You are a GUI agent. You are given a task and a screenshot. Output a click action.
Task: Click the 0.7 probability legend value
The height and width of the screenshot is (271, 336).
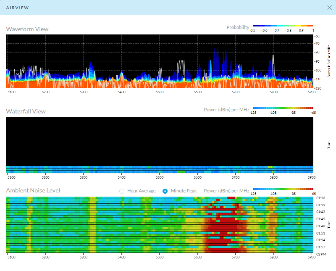277,30
